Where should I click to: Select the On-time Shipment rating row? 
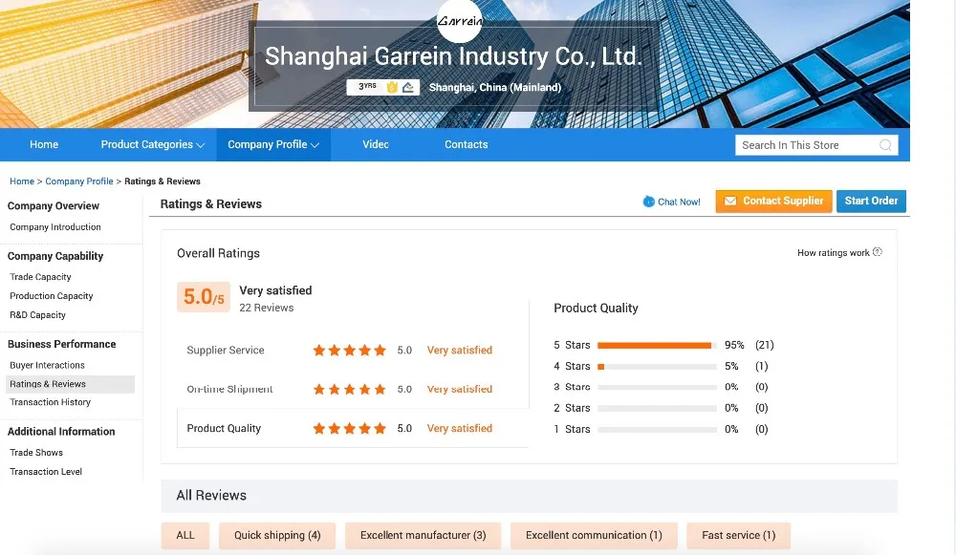353,389
